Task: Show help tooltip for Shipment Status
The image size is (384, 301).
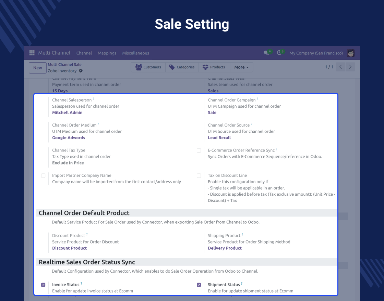Action: (x=242, y=284)
